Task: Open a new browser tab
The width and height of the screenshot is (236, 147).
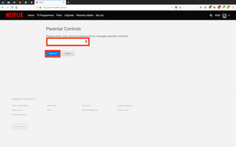Action: point(68,2)
